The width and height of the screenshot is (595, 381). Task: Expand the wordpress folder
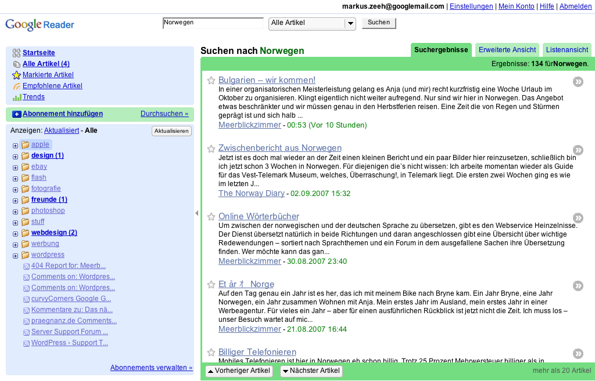[15, 256]
